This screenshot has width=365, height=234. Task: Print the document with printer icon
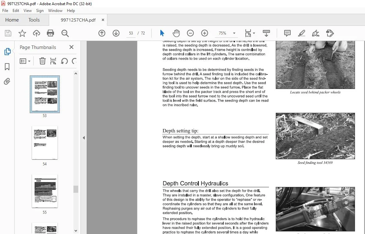click(50, 33)
